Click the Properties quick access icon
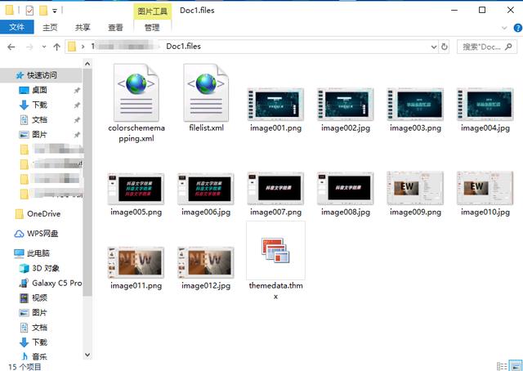Screen dimensions: 523x371 (29, 11)
